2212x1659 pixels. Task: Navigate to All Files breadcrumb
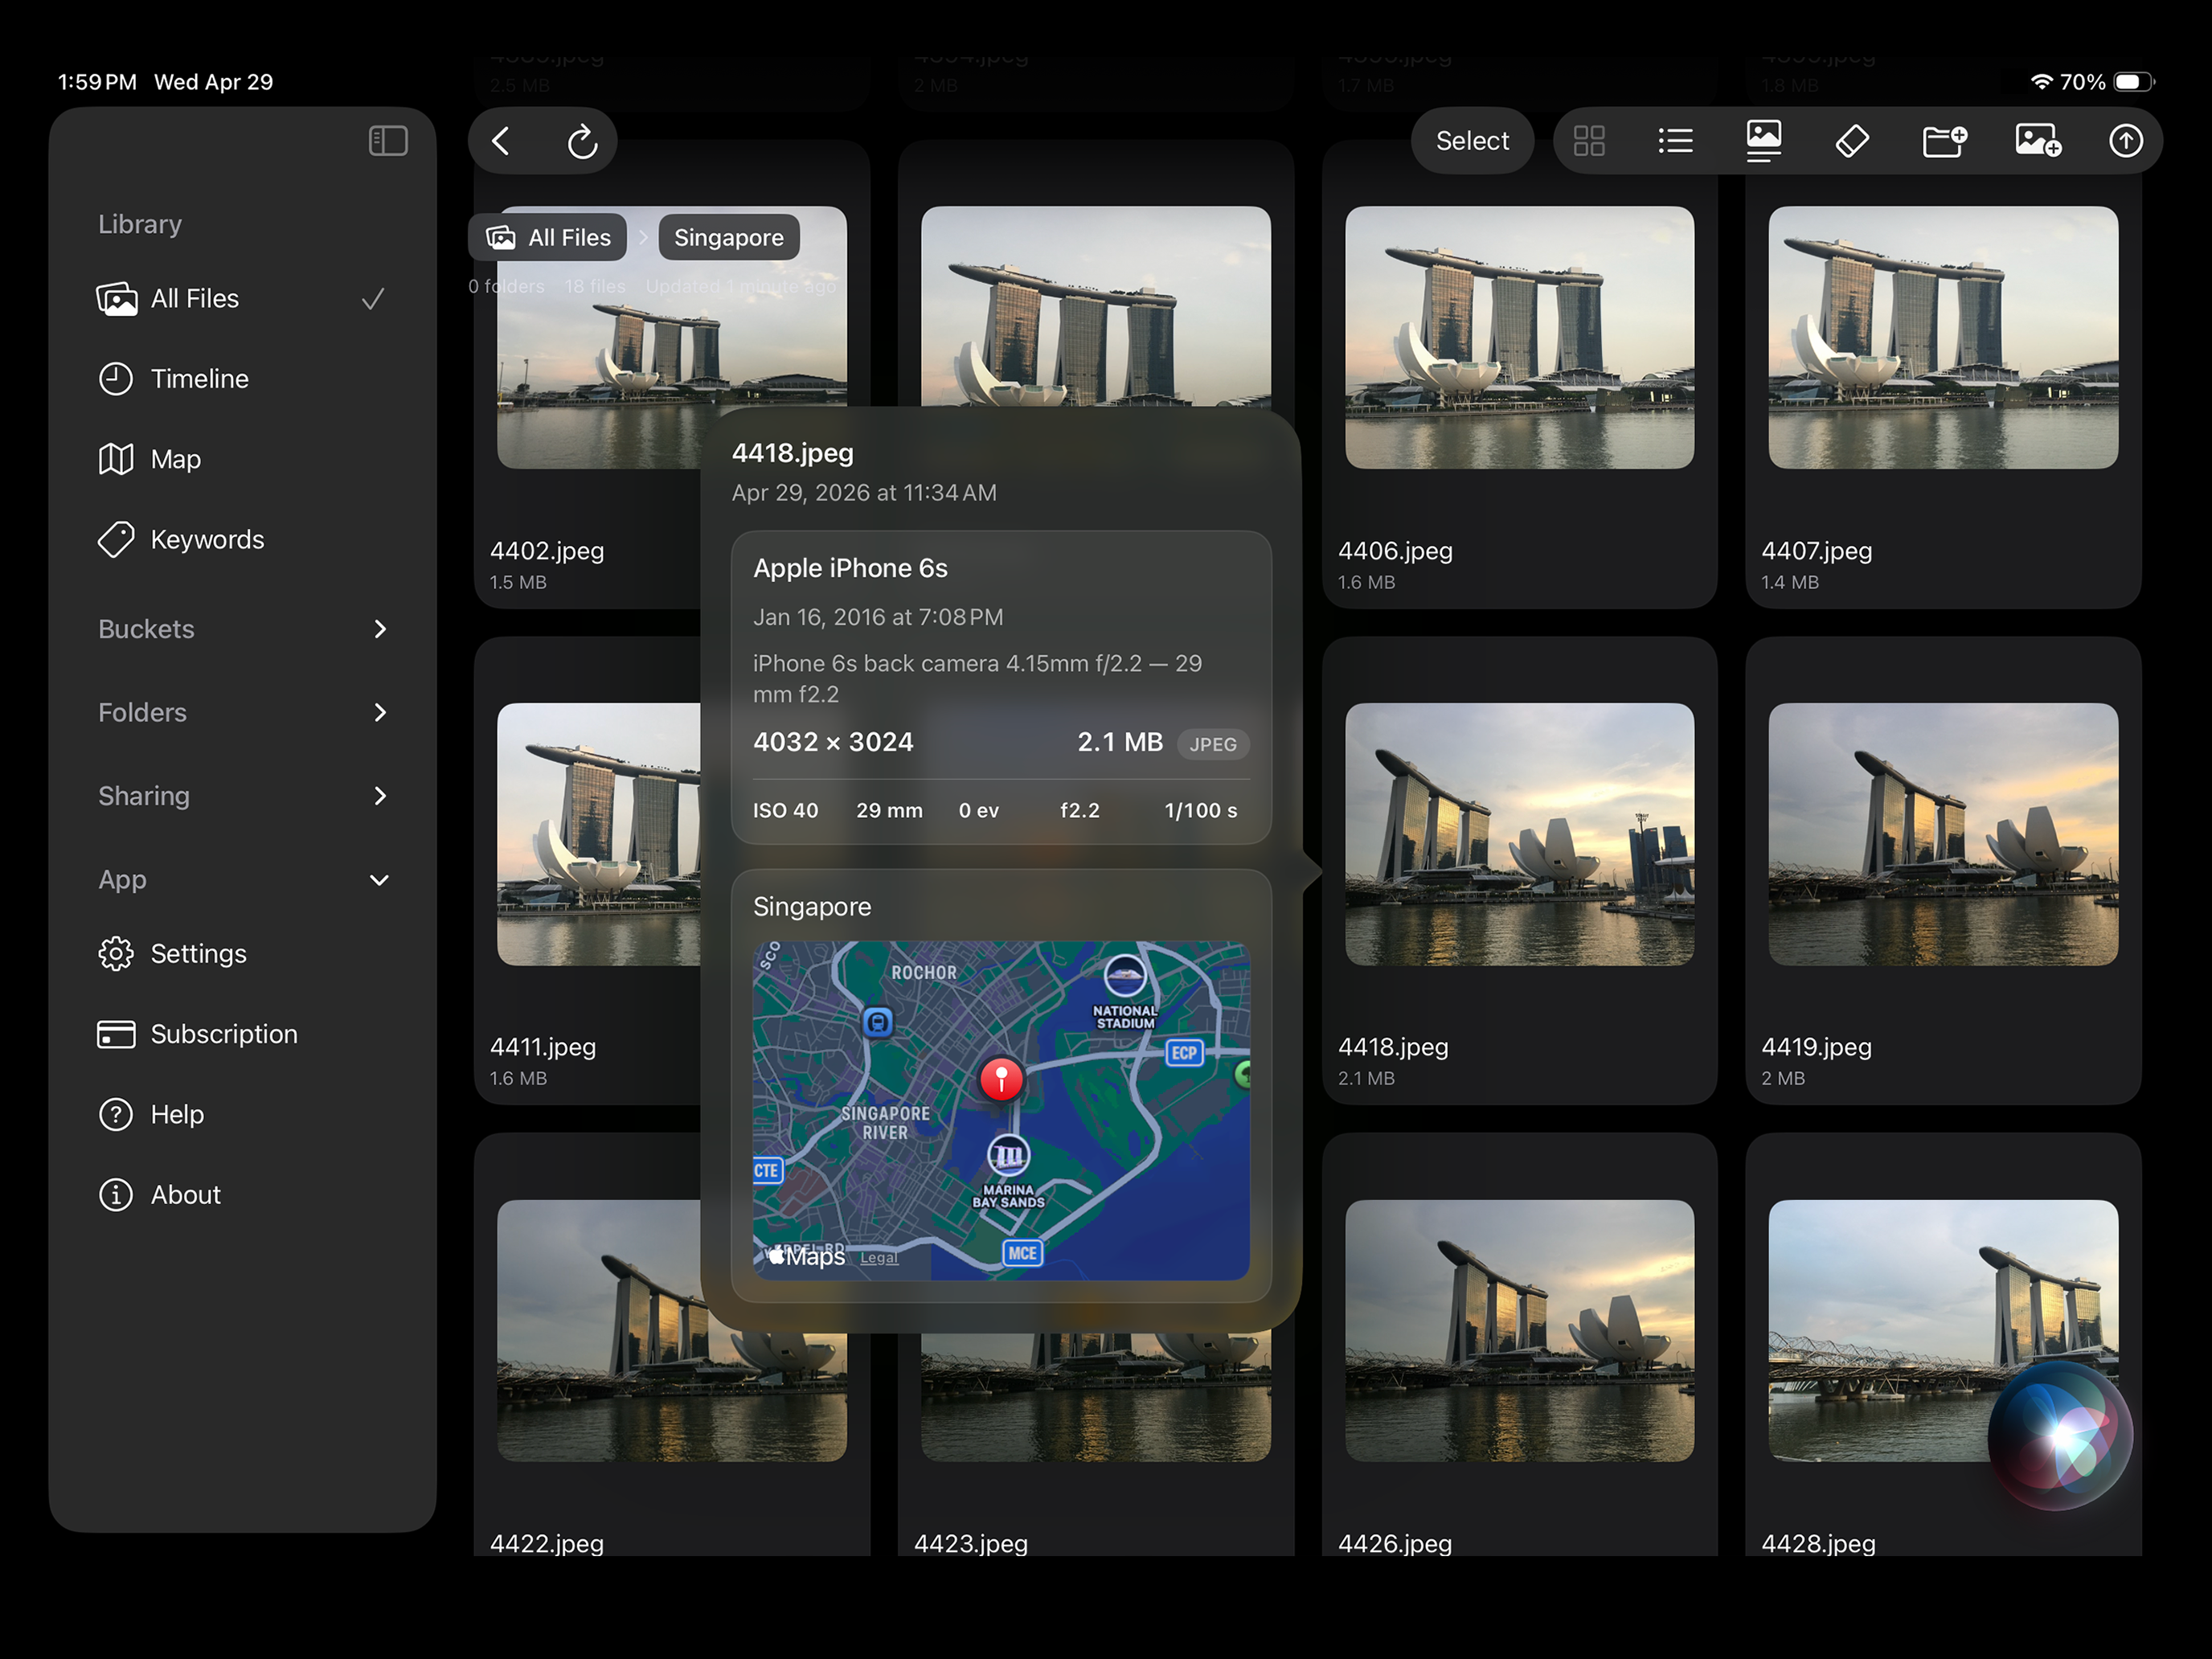548,238
